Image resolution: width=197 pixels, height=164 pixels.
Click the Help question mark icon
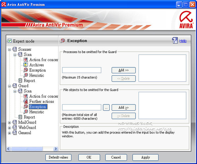(175, 40)
